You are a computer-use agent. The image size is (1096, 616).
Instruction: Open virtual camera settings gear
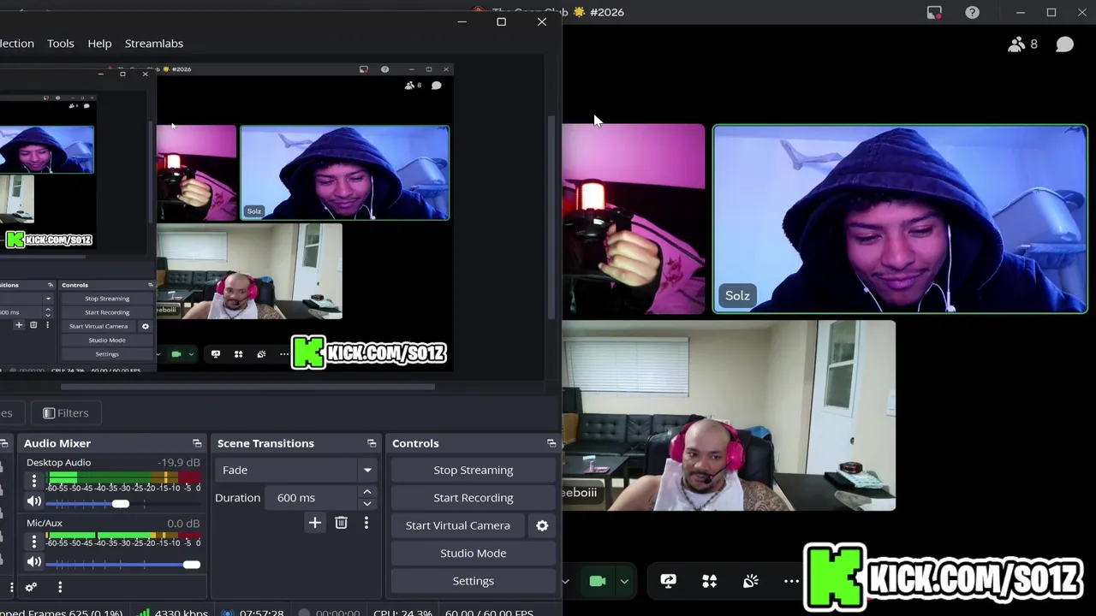tap(542, 525)
